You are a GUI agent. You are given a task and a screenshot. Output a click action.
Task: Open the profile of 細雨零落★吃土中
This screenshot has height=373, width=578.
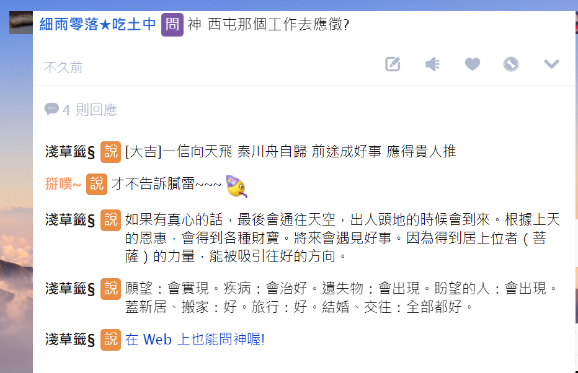[x=97, y=24]
